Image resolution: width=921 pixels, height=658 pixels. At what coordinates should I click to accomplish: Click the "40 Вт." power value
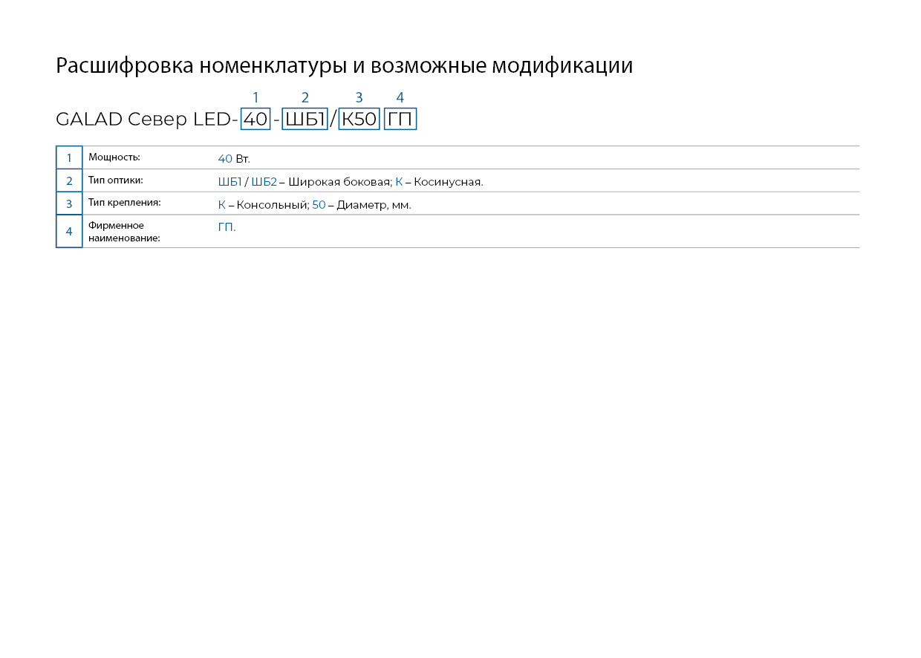point(234,159)
